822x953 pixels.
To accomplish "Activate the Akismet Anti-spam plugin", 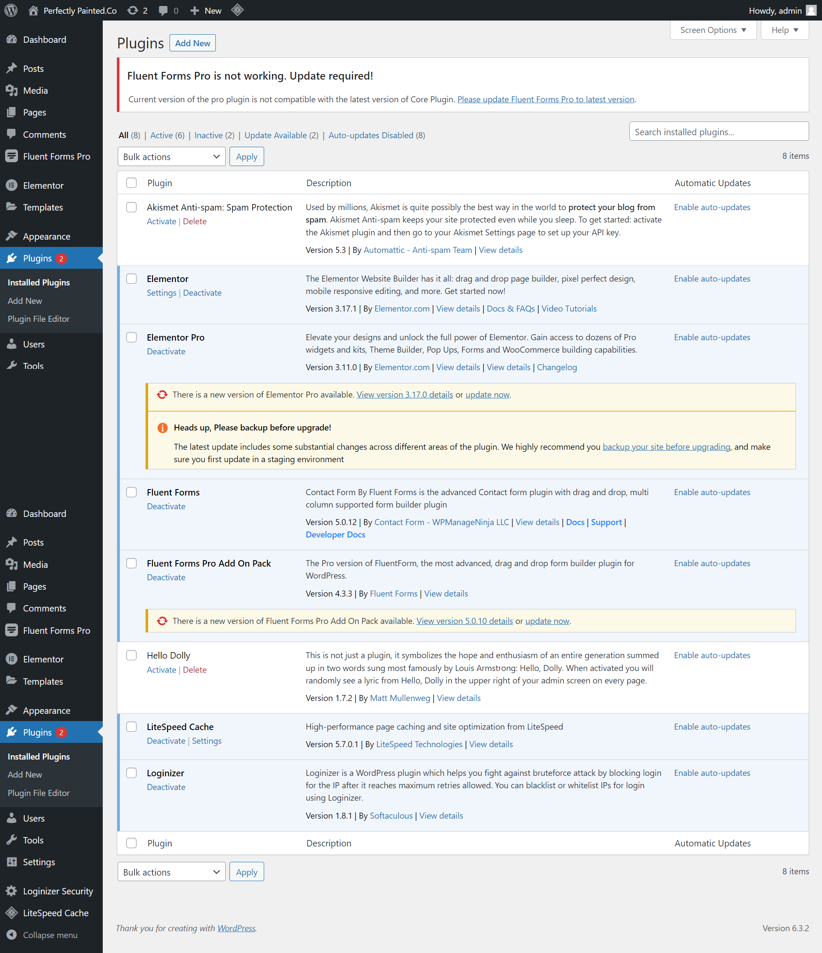I will click(161, 221).
